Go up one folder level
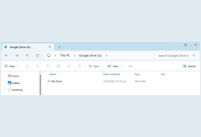The height and width of the screenshot is (137, 201). coord(27,56)
